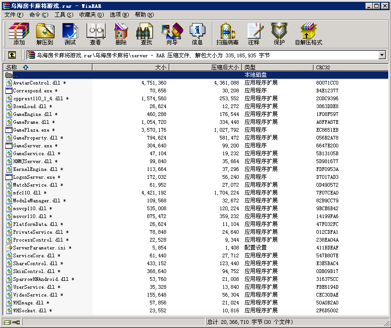
Task: Open the 文件(F) menu
Action: click(x=14, y=15)
